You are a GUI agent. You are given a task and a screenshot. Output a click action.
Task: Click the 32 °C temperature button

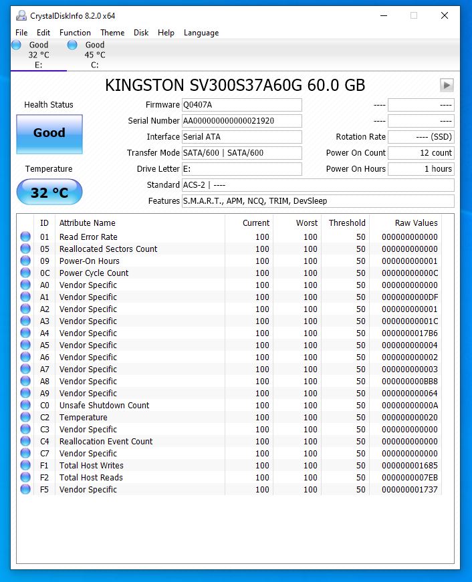point(49,192)
